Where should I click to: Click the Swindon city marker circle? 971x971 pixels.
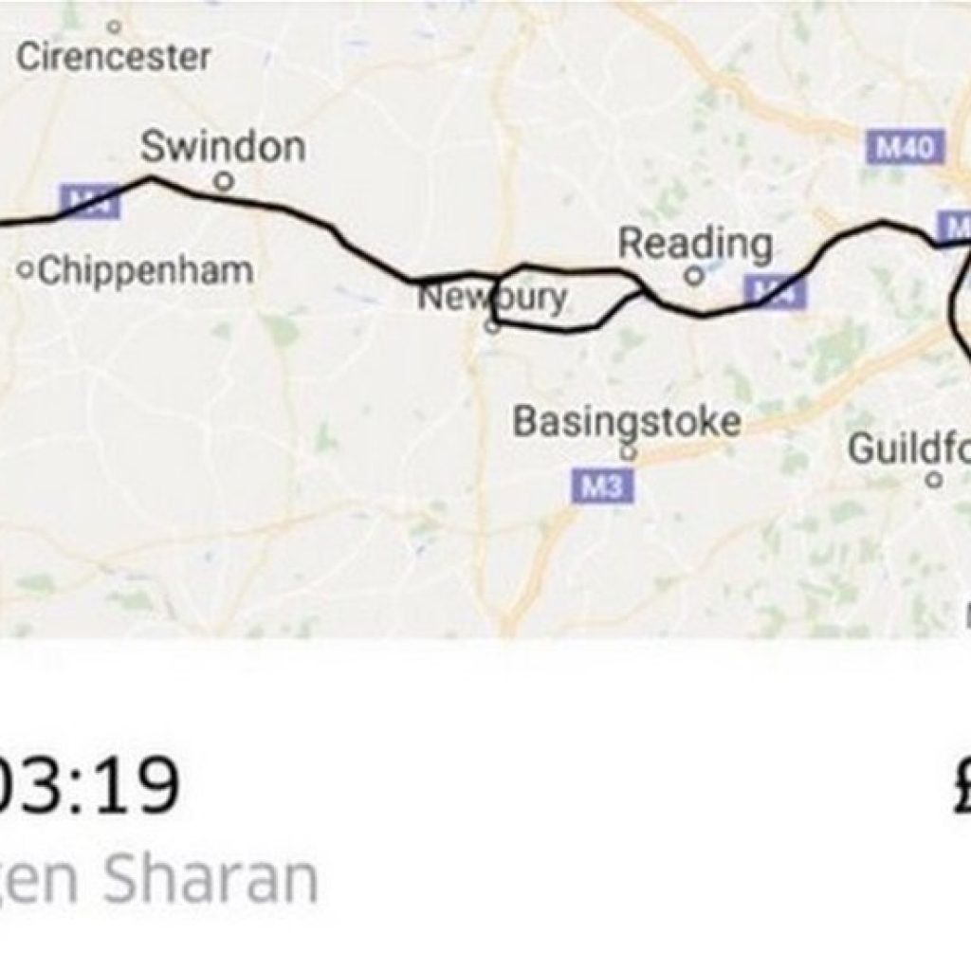click(224, 182)
